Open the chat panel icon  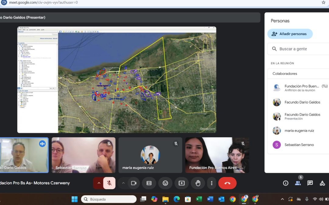[310, 183]
